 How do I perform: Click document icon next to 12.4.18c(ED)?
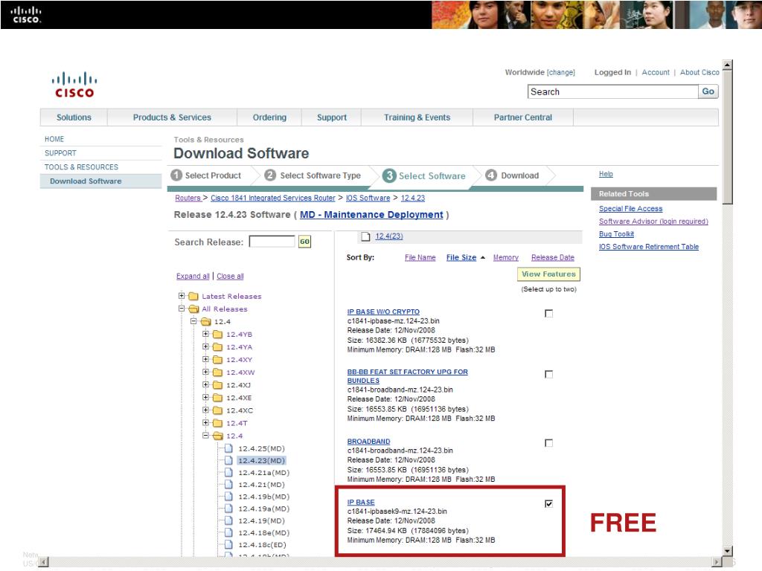coord(228,544)
